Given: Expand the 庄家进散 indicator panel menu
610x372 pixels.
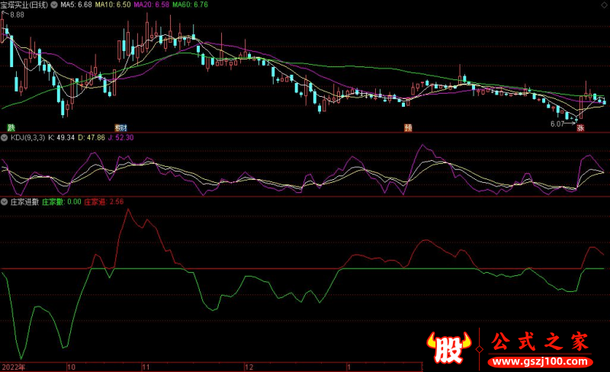Looking at the screenshot, I should [4, 202].
